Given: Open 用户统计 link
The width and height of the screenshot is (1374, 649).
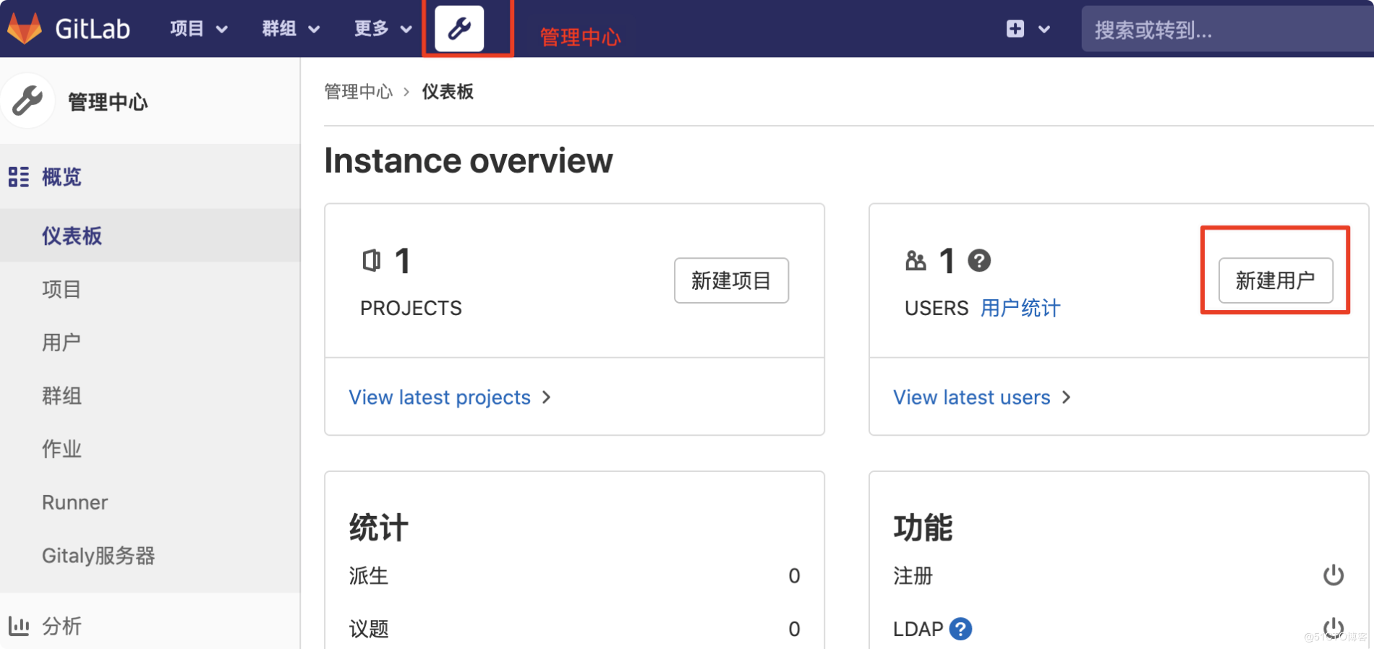Looking at the screenshot, I should 1020,308.
